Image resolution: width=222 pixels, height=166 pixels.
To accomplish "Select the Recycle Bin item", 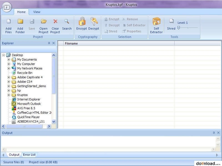I will coord(25,73).
